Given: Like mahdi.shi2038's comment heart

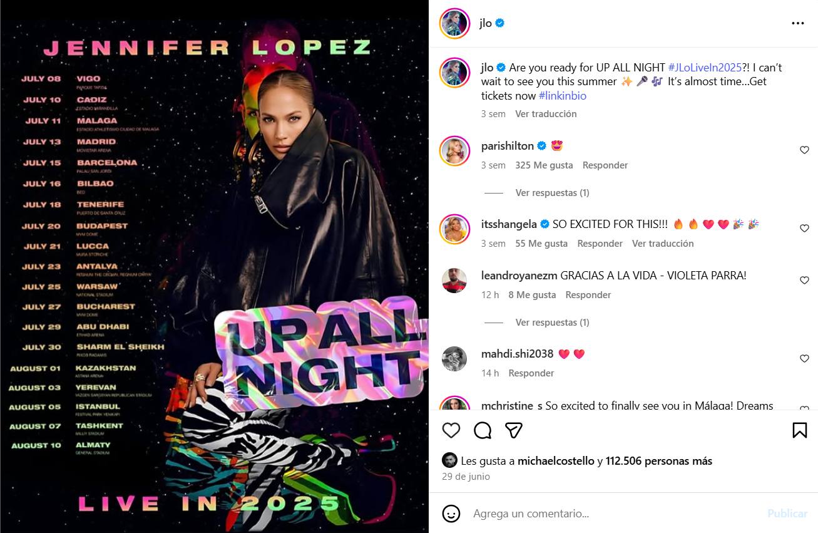Looking at the screenshot, I should 804,359.
